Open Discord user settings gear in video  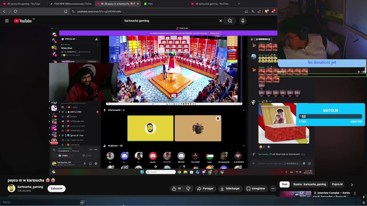(x=96, y=163)
